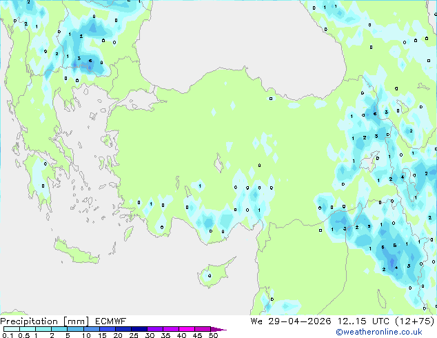Click the '25' legend scale label
Screen dimensions: 437x338
coord(134,335)
